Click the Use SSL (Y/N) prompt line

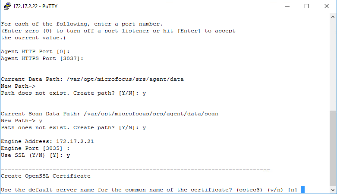(35, 155)
